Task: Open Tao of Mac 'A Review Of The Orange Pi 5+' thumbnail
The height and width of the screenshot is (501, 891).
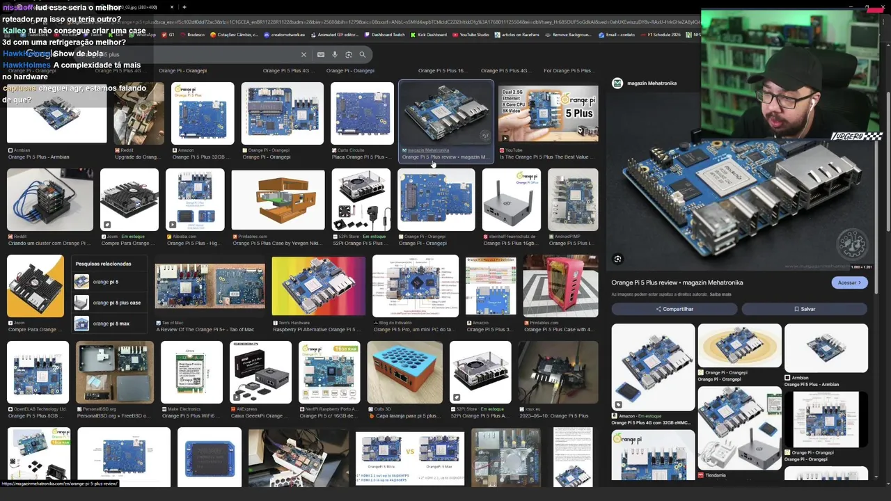Action: click(x=210, y=286)
